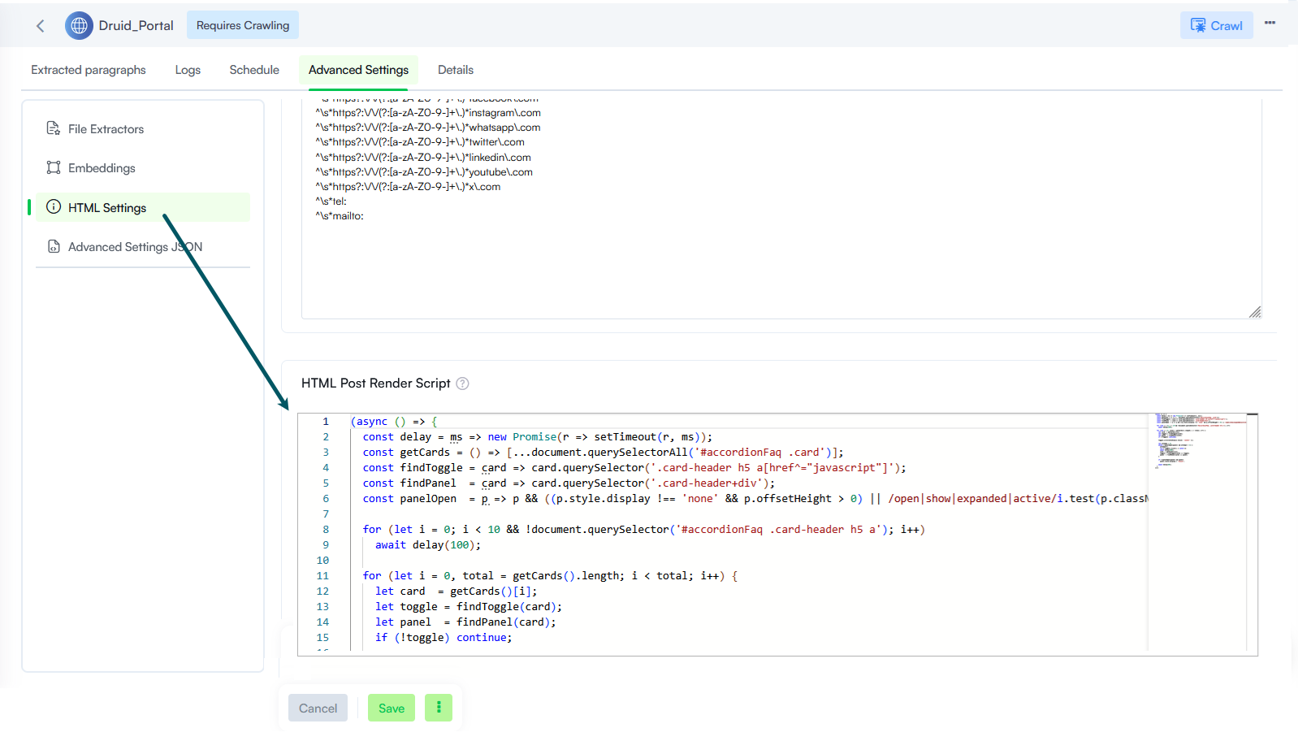Click the 'const getCards' code line

click(x=603, y=452)
